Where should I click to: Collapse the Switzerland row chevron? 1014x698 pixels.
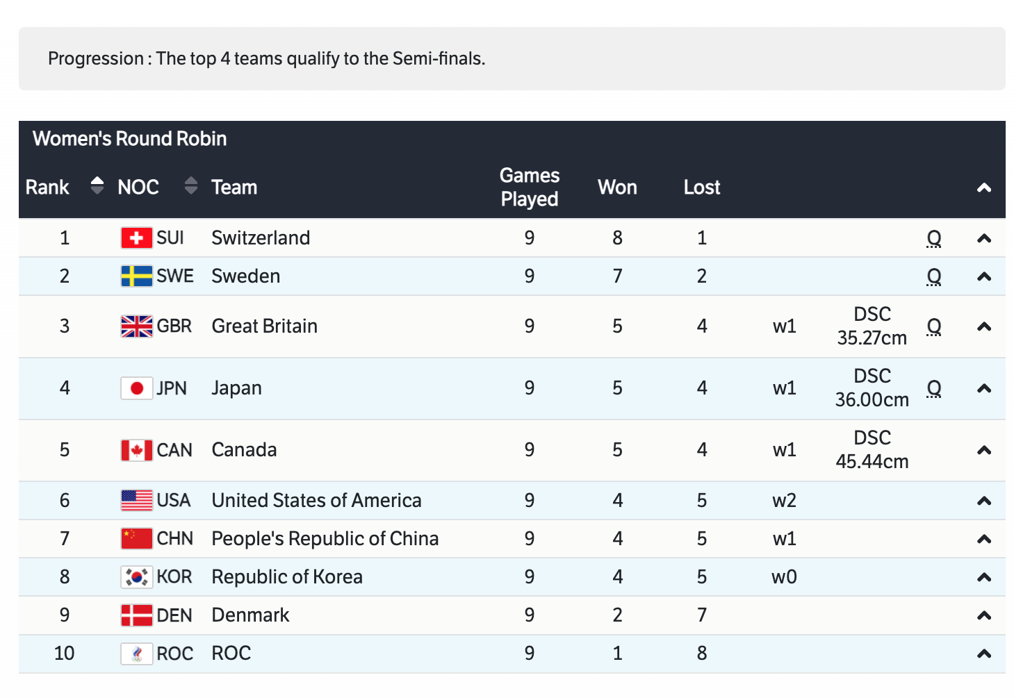tap(983, 239)
